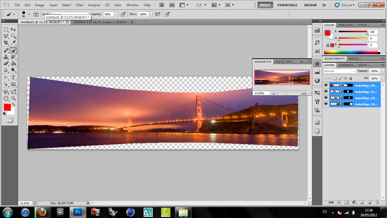Select the Crop tool
This screenshot has height=218, width=387.
[x=6, y=43]
